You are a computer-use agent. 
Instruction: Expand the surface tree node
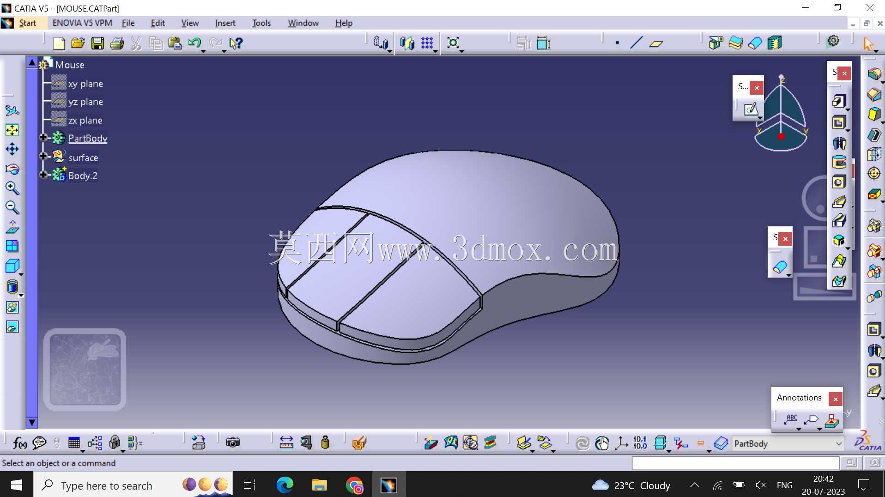coord(43,157)
